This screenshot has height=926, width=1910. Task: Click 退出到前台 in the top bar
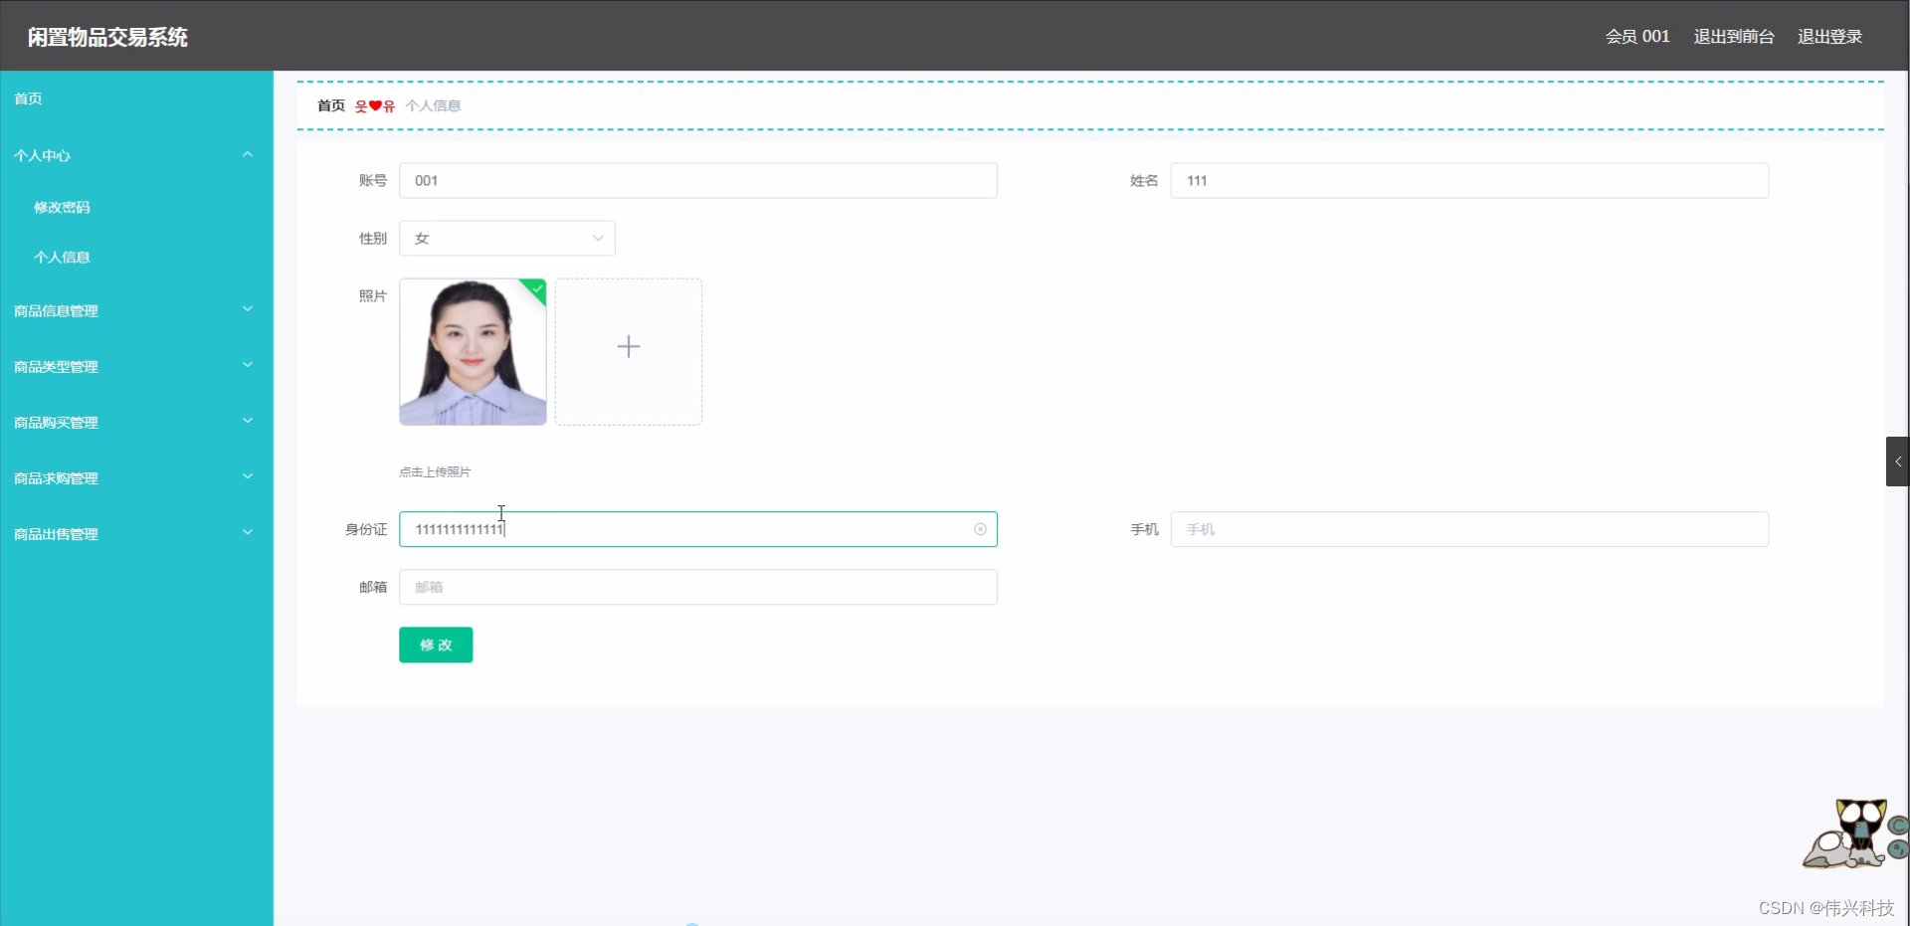[1734, 36]
